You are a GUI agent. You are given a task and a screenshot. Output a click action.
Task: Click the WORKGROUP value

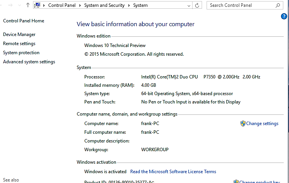[x=155, y=150]
